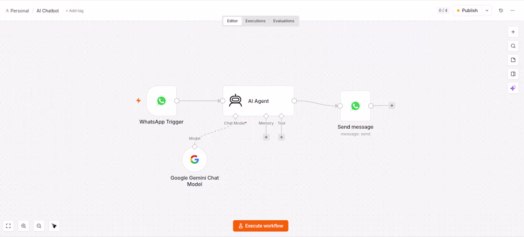Click WhatsApp Trigger output connector
Viewport: 524px width, 237px height.
177,101
